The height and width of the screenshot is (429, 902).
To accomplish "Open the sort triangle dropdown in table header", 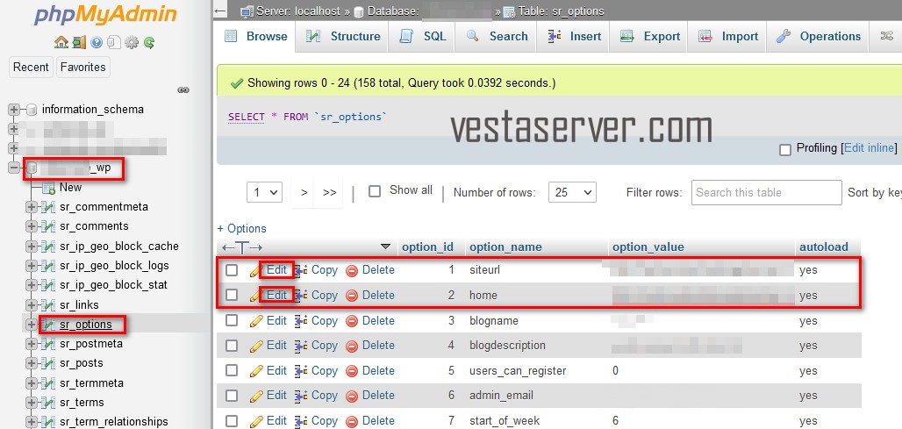I will 386,247.
